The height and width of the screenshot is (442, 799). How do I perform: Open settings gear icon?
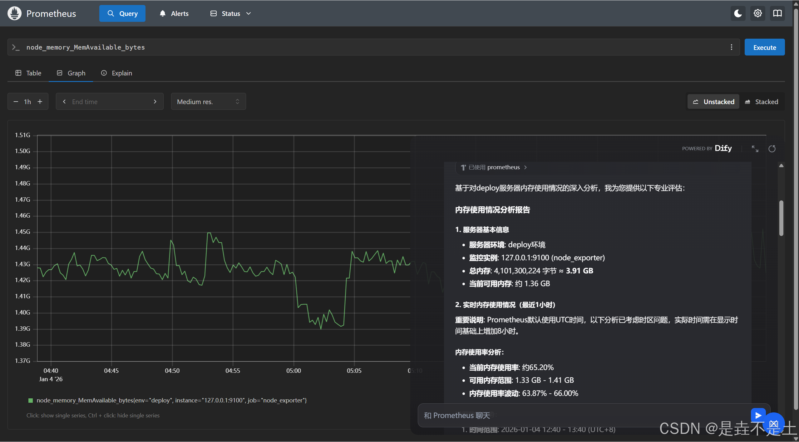pos(757,13)
